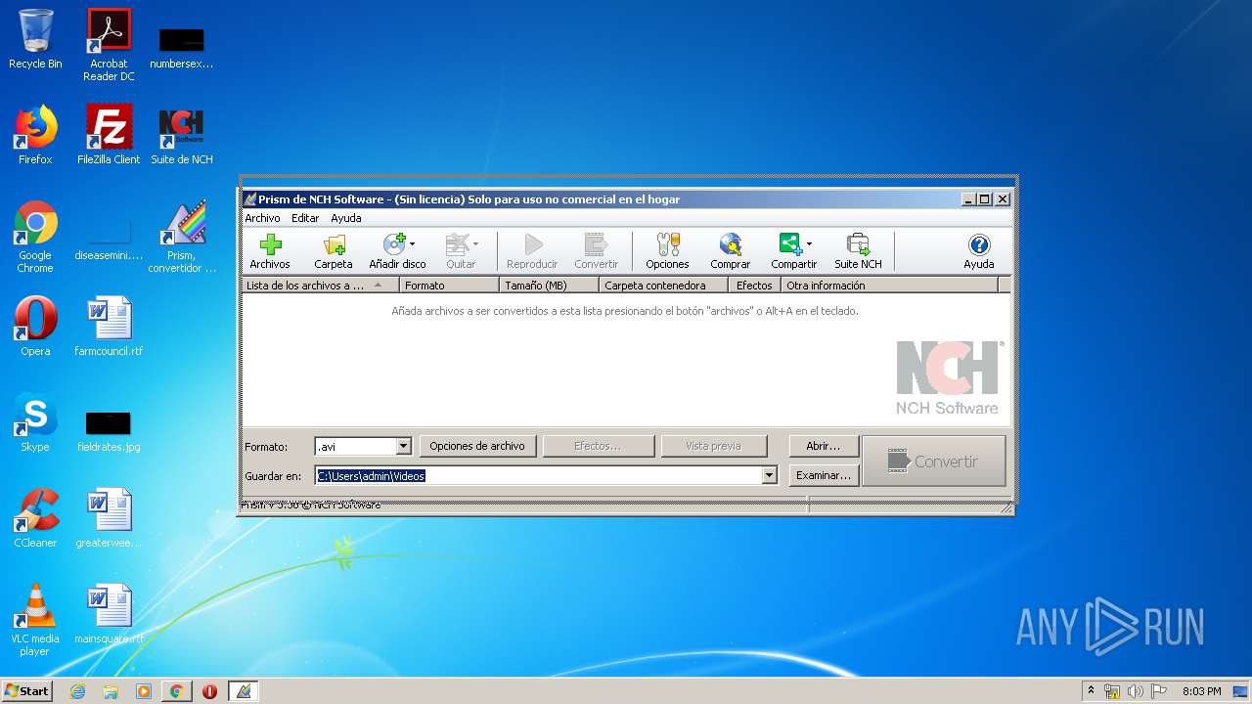The width and height of the screenshot is (1252, 704).
Task: Open Internet Explorer from the taskbar
Action: 77,691
